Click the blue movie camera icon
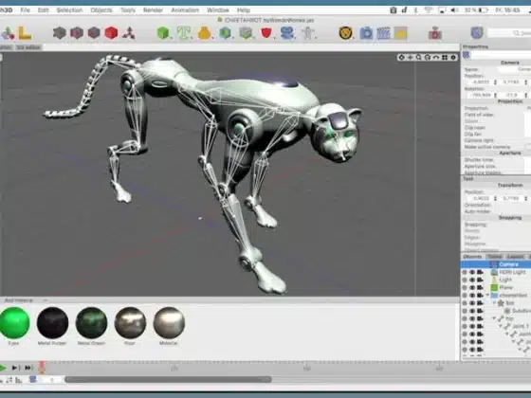 coord(286,33)
